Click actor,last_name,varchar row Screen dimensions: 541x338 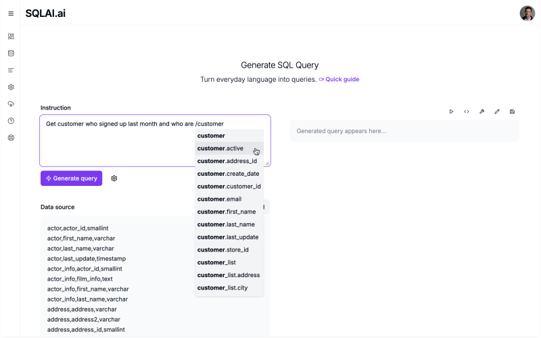tap(80, 248)
